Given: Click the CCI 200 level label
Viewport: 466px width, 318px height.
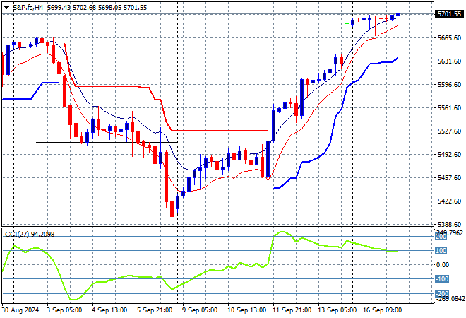Looking at the screenshot, I should 441,237.
